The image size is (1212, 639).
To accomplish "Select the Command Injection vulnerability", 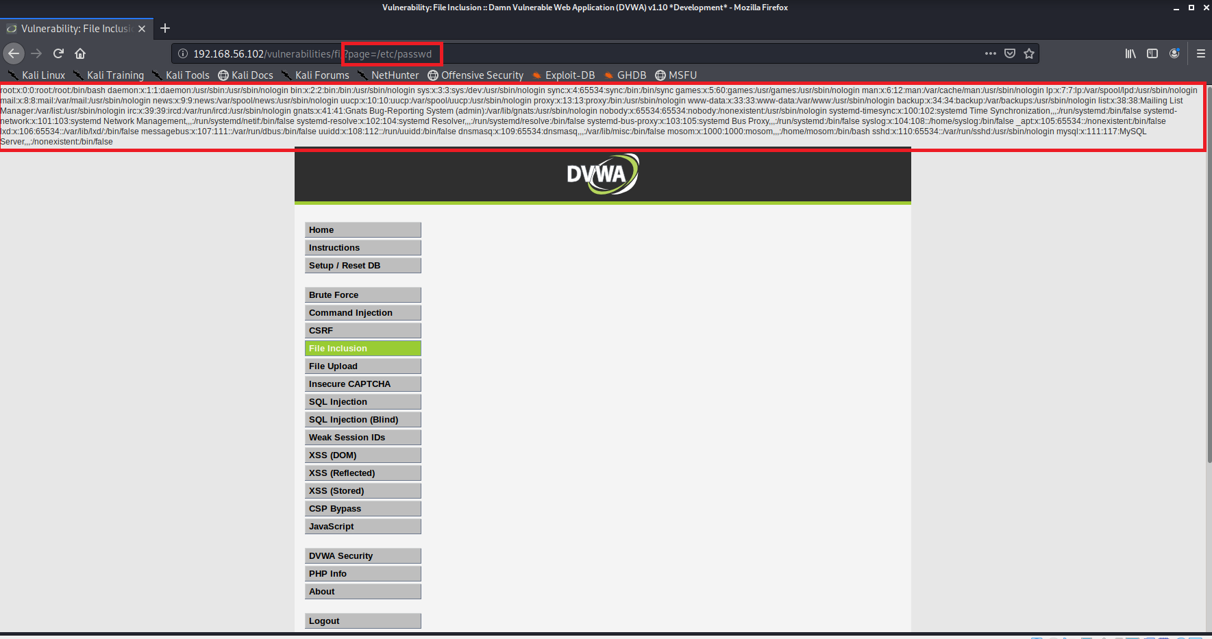I will tap(363, 313).
